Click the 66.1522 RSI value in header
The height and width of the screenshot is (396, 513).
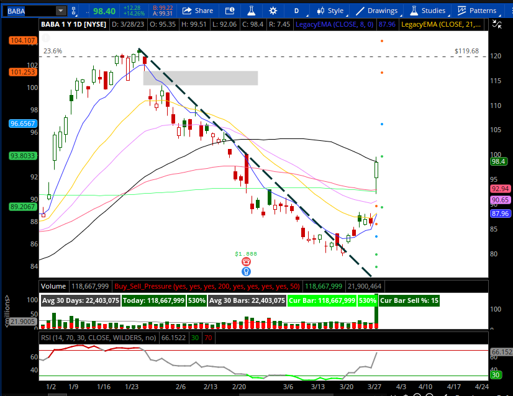[x=173, y=338]
